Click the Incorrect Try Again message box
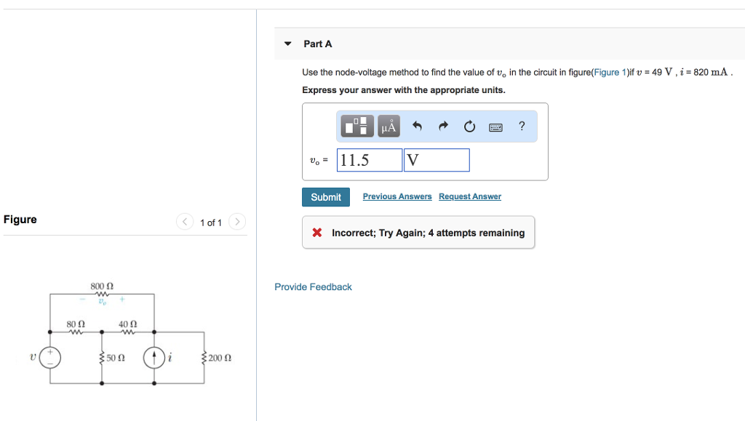 (x=418, y=233)
